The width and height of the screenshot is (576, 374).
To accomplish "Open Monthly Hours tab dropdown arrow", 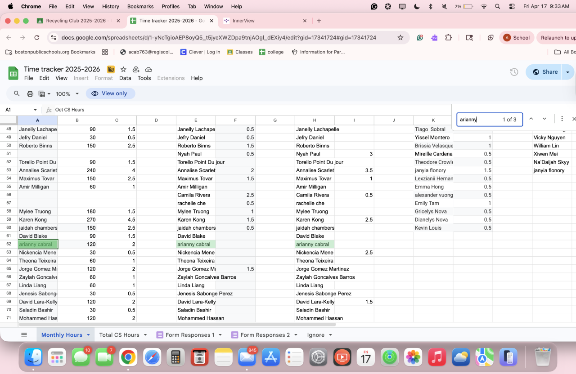I will tap(88, 335).
